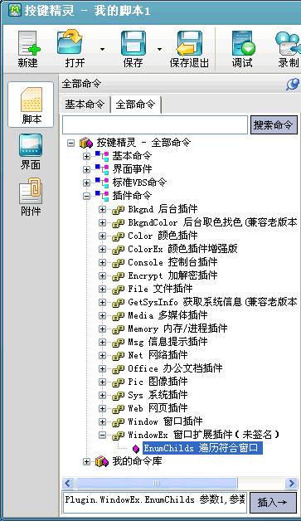Select the Console 控制台插件 text
This screenshot has width=301, height=521.
172,262
